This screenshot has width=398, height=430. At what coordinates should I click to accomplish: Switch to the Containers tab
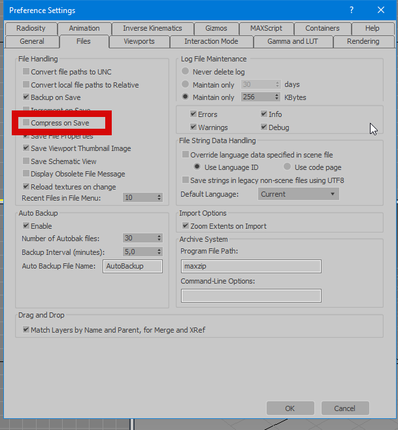coord(322,28)
